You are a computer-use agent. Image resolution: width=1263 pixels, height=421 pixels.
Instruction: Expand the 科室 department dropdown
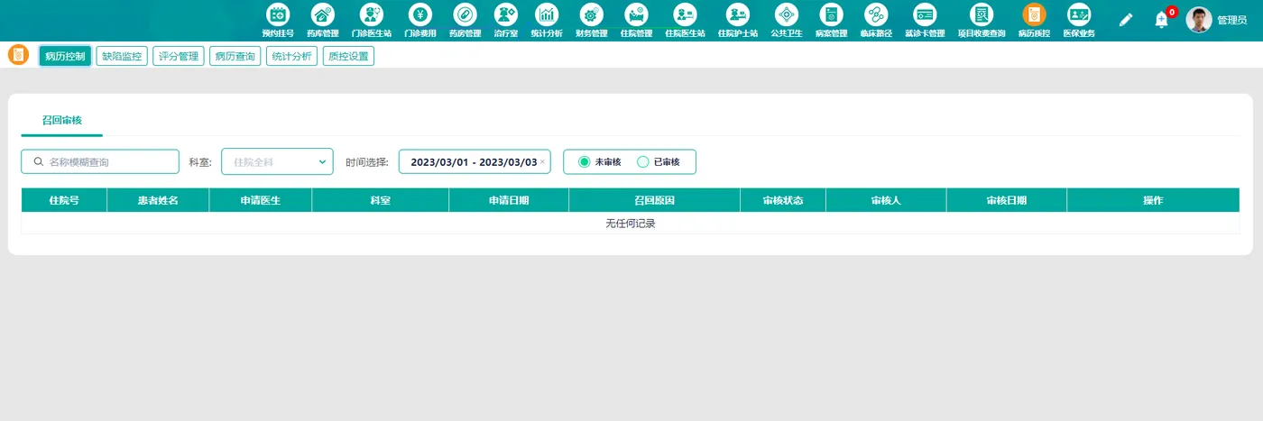coord(277,161)
